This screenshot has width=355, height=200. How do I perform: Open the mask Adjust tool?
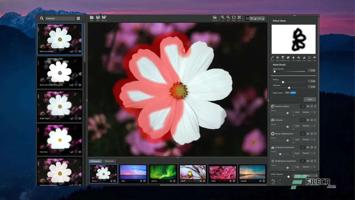pos(299,57)
